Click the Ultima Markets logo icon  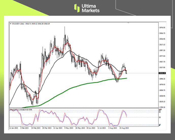coord(77,8)
